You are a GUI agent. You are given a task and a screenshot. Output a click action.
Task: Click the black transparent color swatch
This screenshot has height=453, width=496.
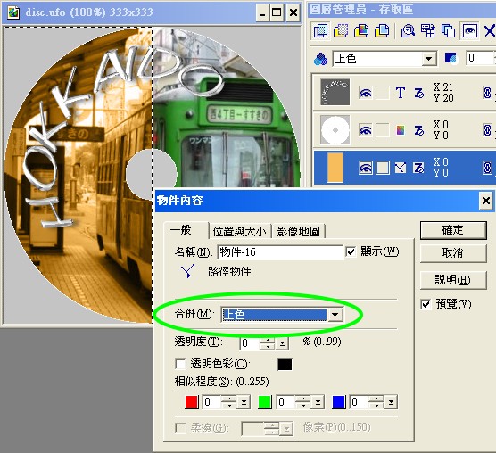click(x=285, y=364)
